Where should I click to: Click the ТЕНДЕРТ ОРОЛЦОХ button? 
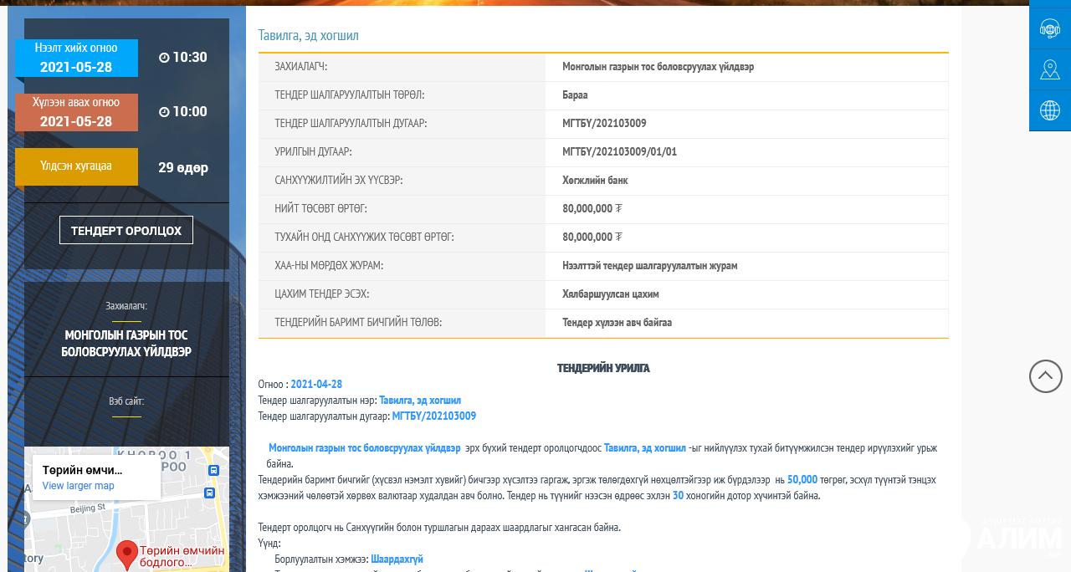[x=126, y=230]
